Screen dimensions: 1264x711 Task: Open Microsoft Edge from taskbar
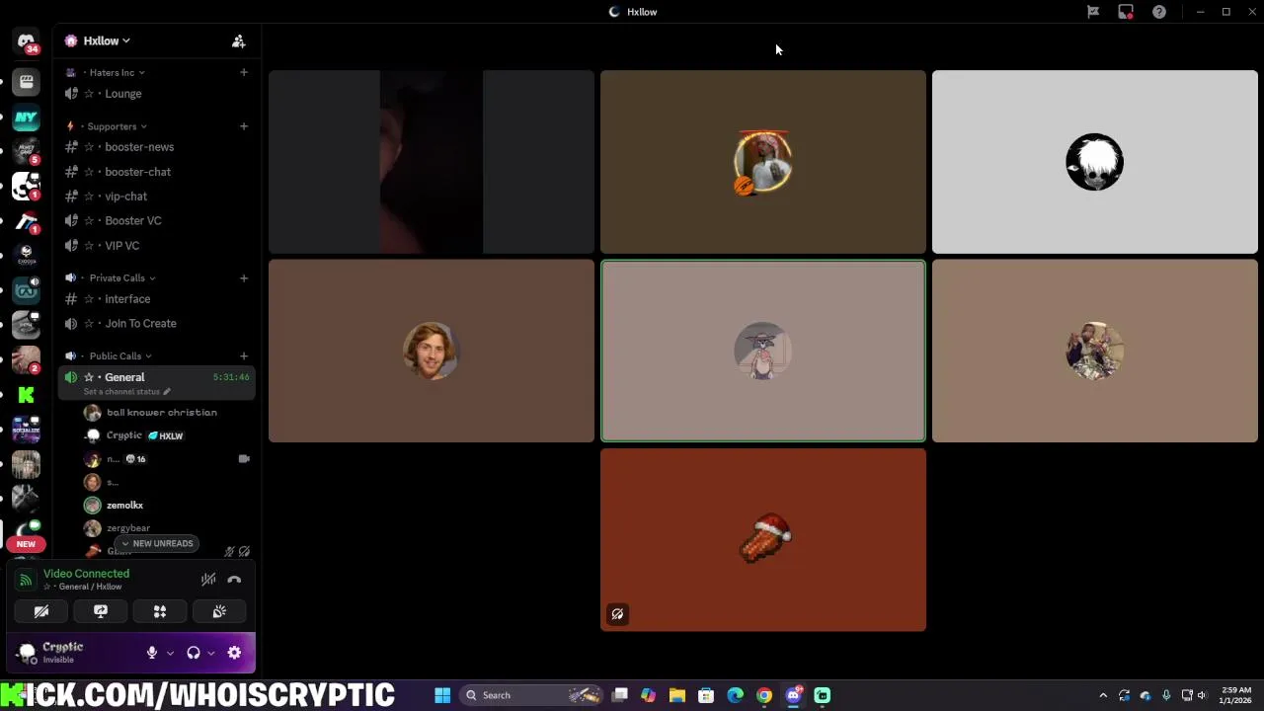click(736, 695)
